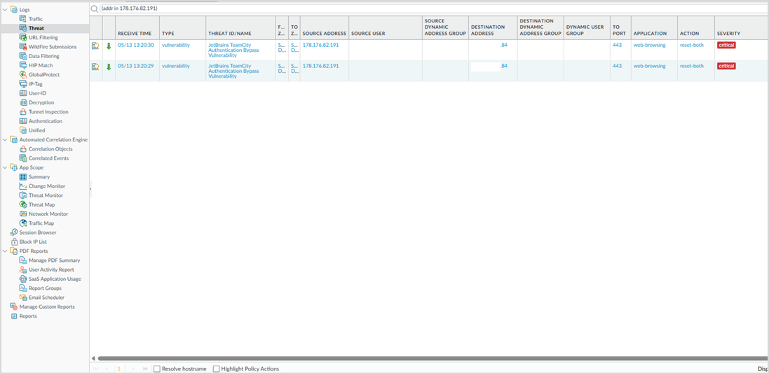Click the URL Filtering log icon

click(x=23, y=37)
